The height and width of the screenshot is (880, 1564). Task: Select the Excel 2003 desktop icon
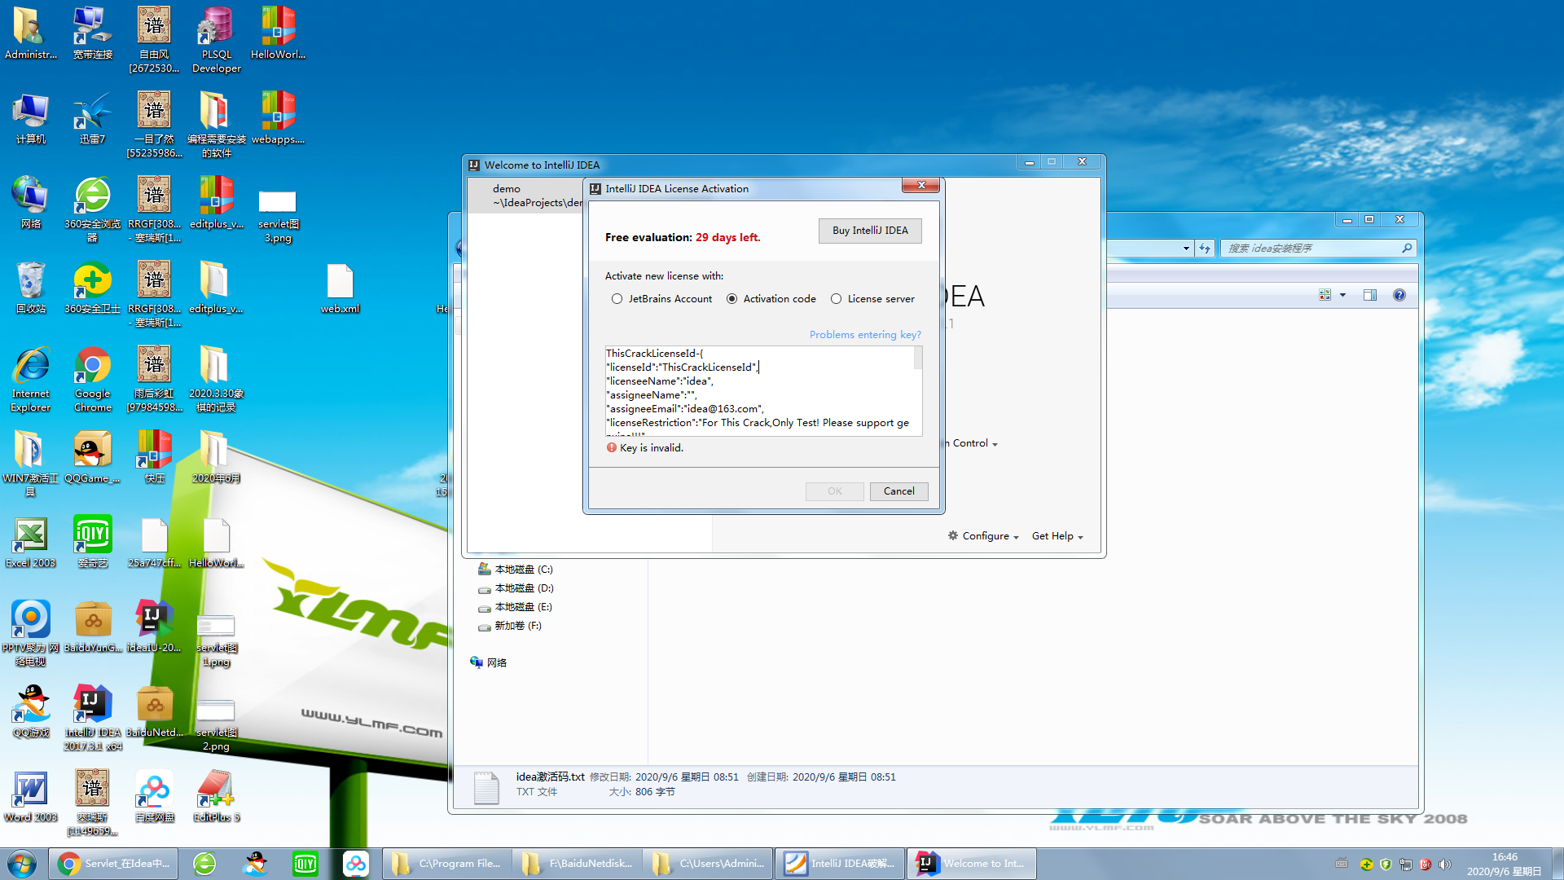31,542
